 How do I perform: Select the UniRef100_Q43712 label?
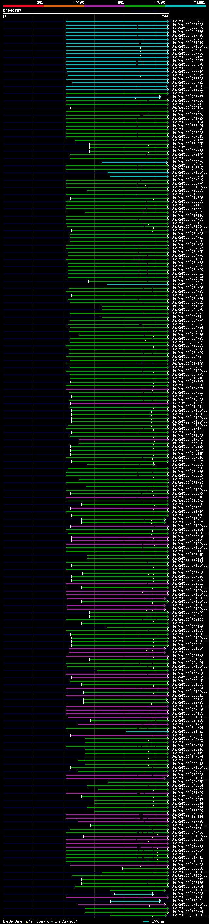pos(187,104)
